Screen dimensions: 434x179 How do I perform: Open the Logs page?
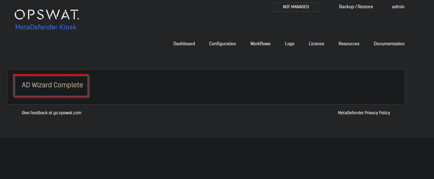[x=289, y=44]
